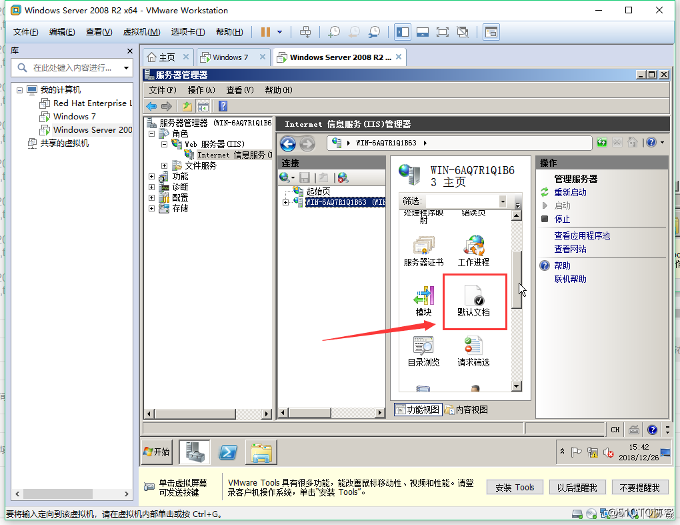This screenshot has width=680, height=525.
Task: Open the 工作进程 feature icon
Action: click(473, 251)
